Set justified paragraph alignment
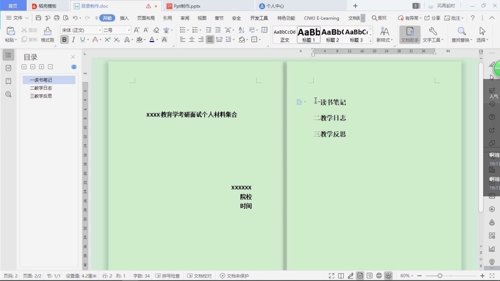Image resolution: width=500 pixels, height=281 pixels. pos(210,39)
